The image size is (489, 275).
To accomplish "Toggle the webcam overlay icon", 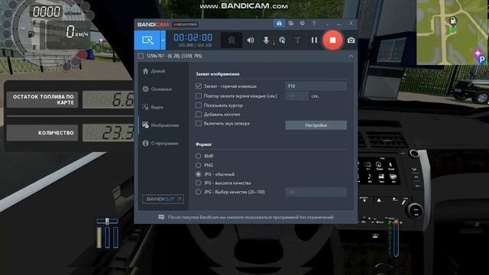I will pyautogui.click(x=231, y=40).
